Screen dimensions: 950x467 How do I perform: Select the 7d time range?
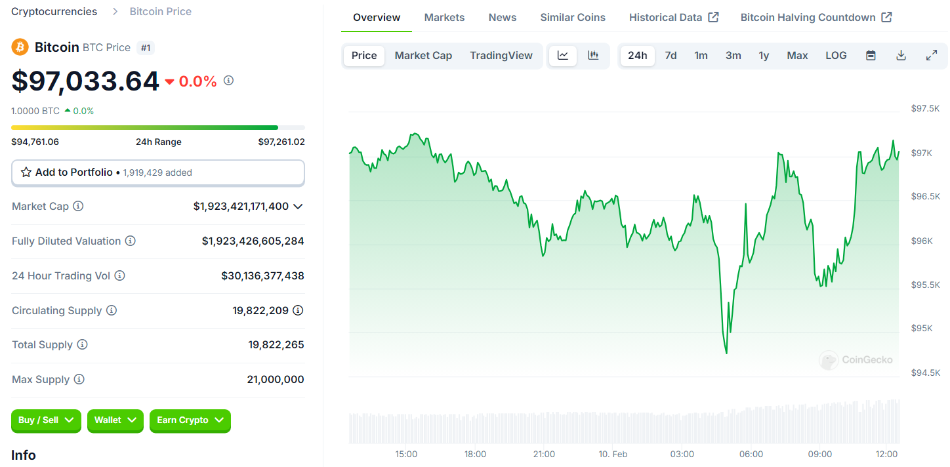tap(671, 56)
